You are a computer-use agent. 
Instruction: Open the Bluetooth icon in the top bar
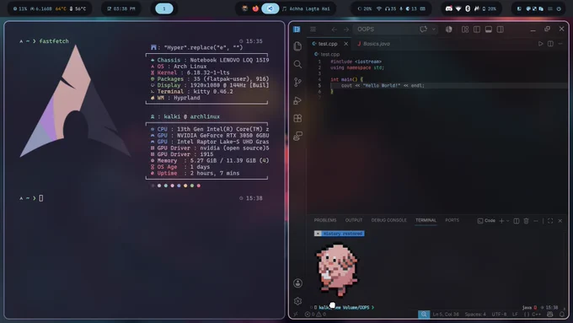[x=468, y=8]
